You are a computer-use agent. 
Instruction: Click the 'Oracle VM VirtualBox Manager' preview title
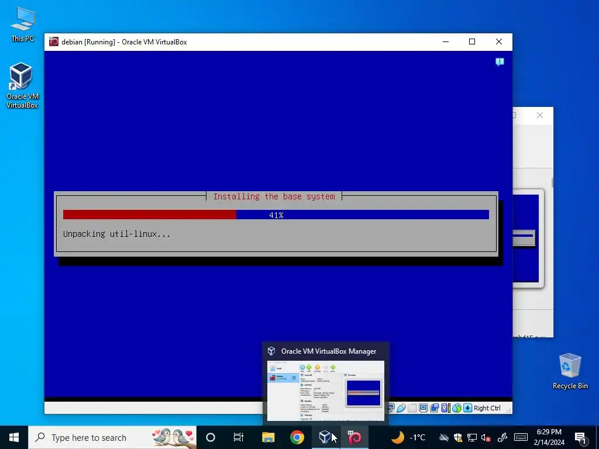[x=329, y=351]
